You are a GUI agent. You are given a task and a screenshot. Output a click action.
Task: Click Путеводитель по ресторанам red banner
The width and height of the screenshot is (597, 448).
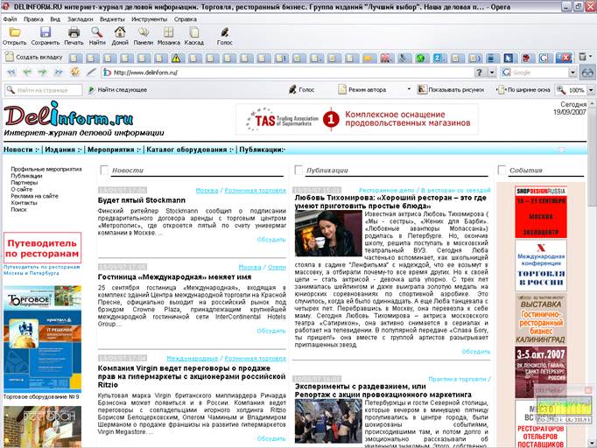[42, 248]
